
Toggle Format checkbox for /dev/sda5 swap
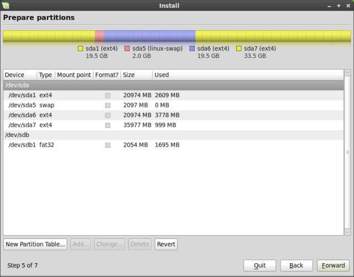point(108,105)
